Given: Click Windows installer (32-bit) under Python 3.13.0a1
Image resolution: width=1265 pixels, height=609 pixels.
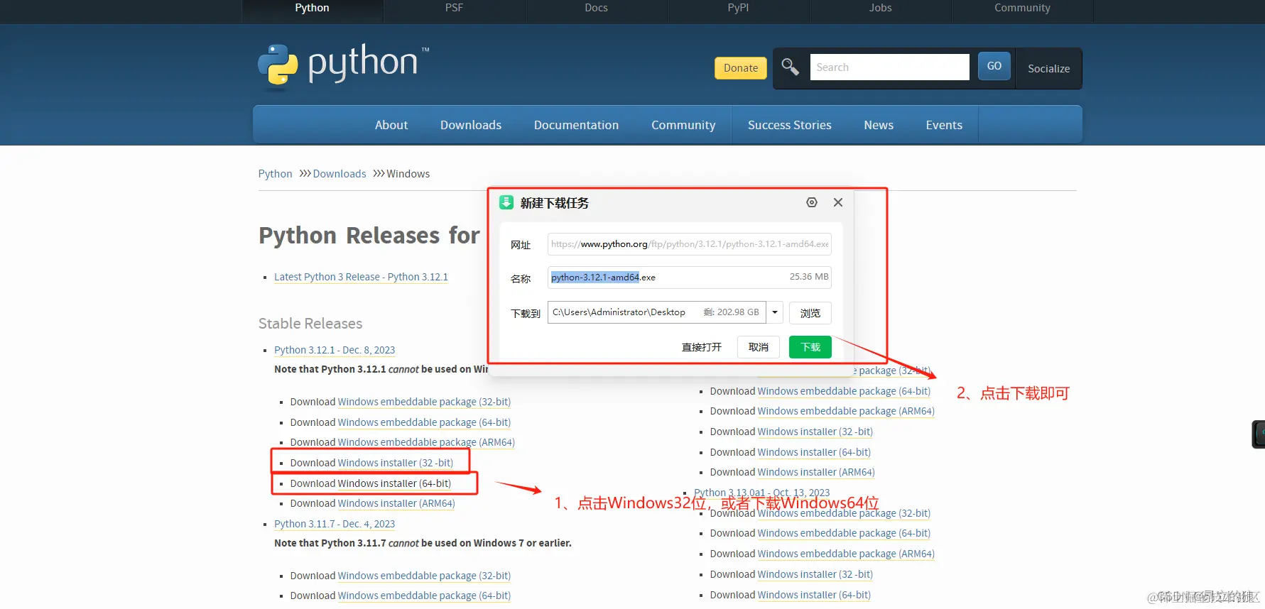Looking at the screenshot, I should 815,574.
